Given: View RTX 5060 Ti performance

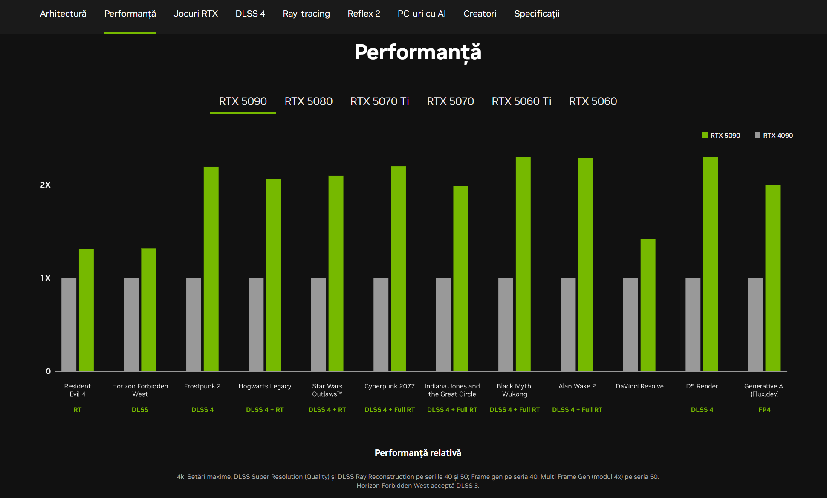Looking at the screenshot, I should tap(521, 101).
